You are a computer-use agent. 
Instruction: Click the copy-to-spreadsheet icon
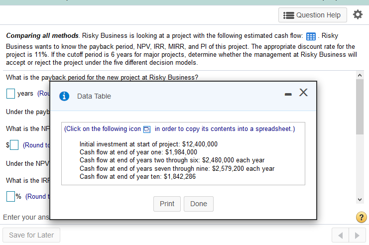(x=147, y=129)
